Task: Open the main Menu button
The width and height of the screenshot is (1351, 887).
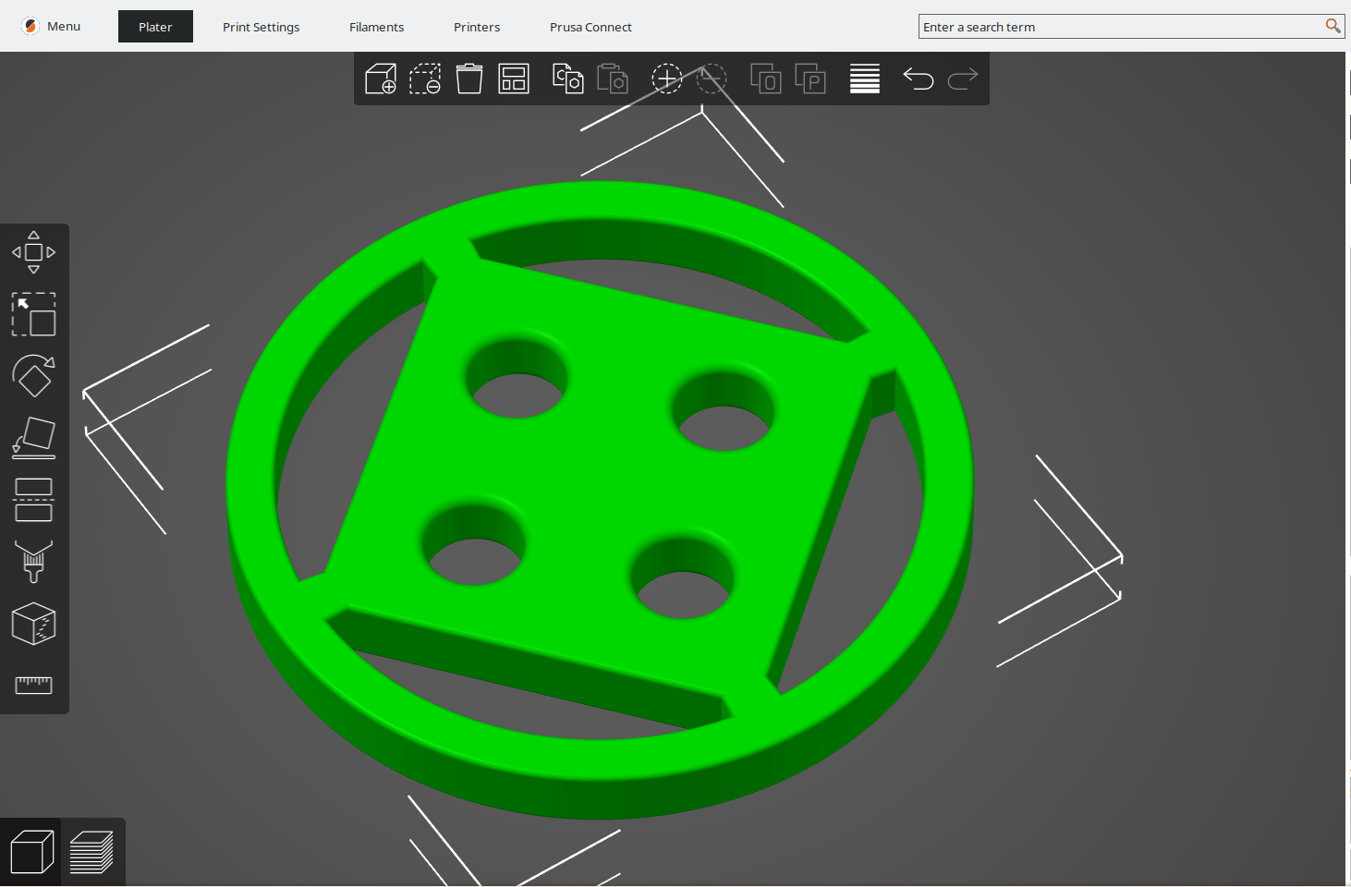Action: pyautogui.click(x=52, y=27)
